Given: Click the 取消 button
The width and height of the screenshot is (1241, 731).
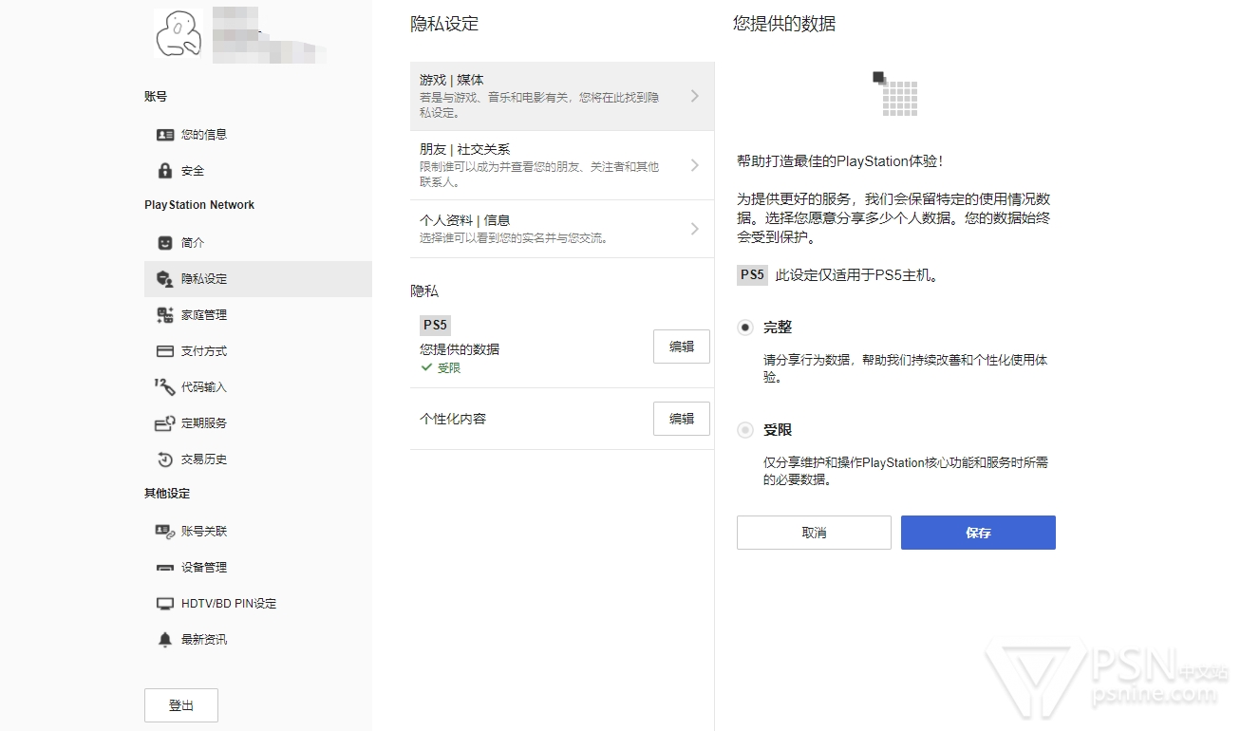Looking at the screenshot, I should (x=814, y=533).
